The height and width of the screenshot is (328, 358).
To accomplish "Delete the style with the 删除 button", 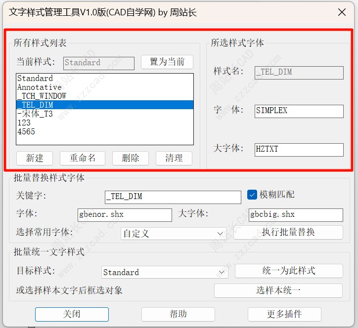I will click(x=131, y=158).
